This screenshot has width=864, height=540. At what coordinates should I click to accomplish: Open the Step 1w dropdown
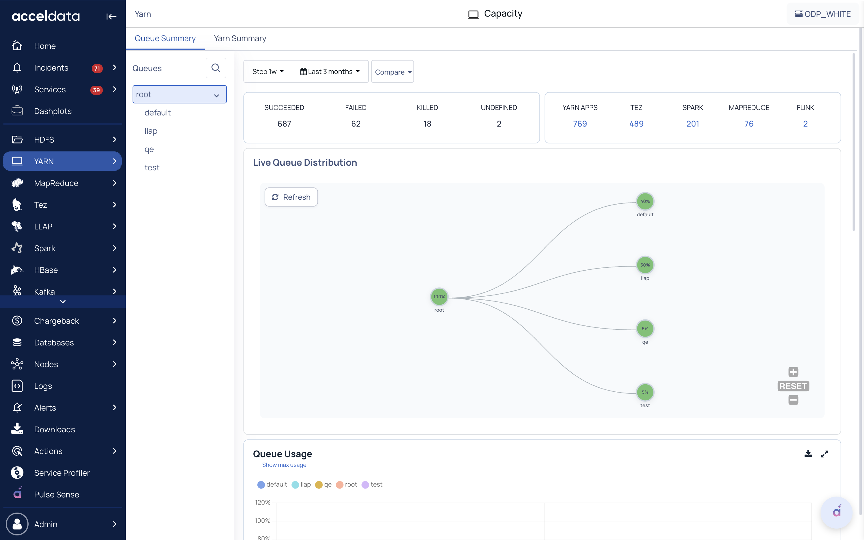click(x=268, y=71)
